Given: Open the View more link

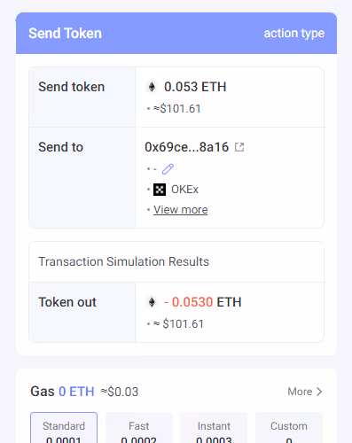Looking at the screenshot, I should point(181,210).
